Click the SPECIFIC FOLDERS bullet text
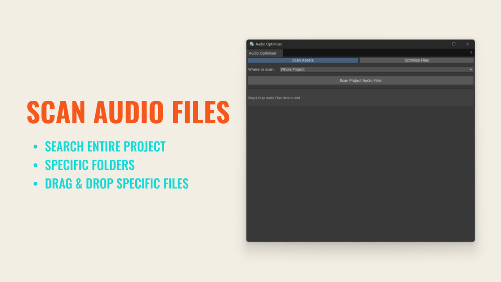The width and height of the screenshot is (501, 282). (x=90, y=165)
